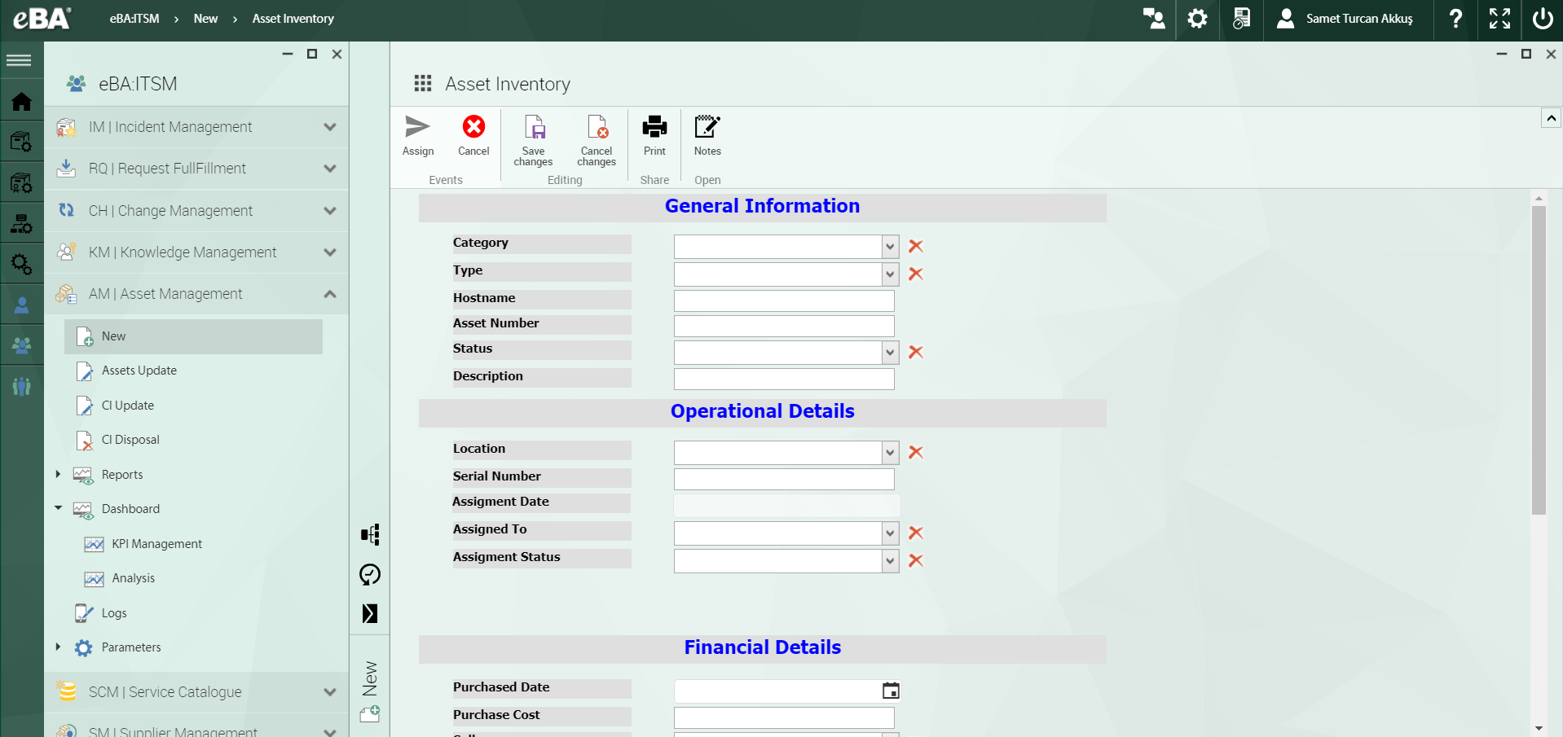Open the delegation users icon in top bar
1563x737 pixels.
pos(1154,19)
